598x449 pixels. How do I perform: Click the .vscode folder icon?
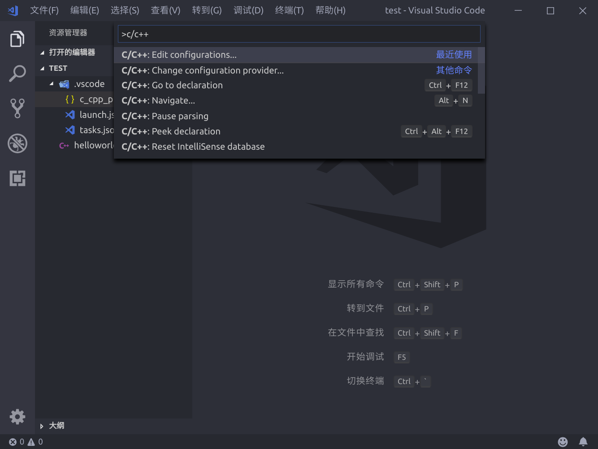point(64,84)
